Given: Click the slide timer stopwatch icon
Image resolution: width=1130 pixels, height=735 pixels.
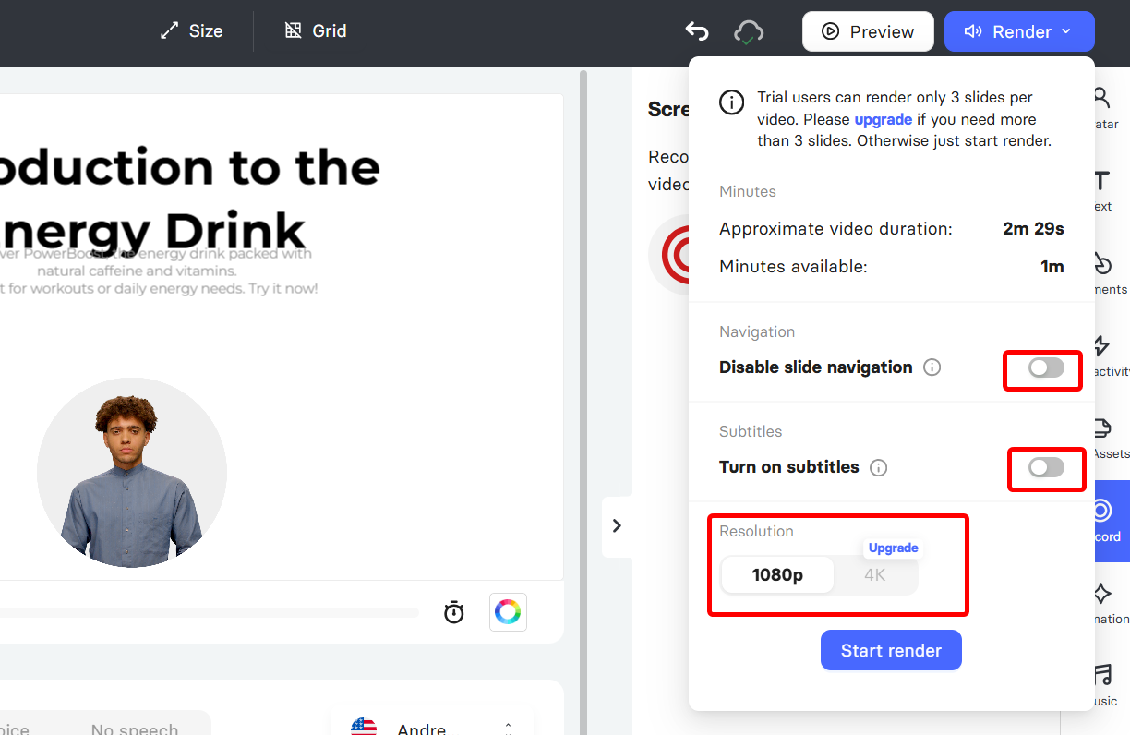Looking at the screenshot, I should click(454, 611).
